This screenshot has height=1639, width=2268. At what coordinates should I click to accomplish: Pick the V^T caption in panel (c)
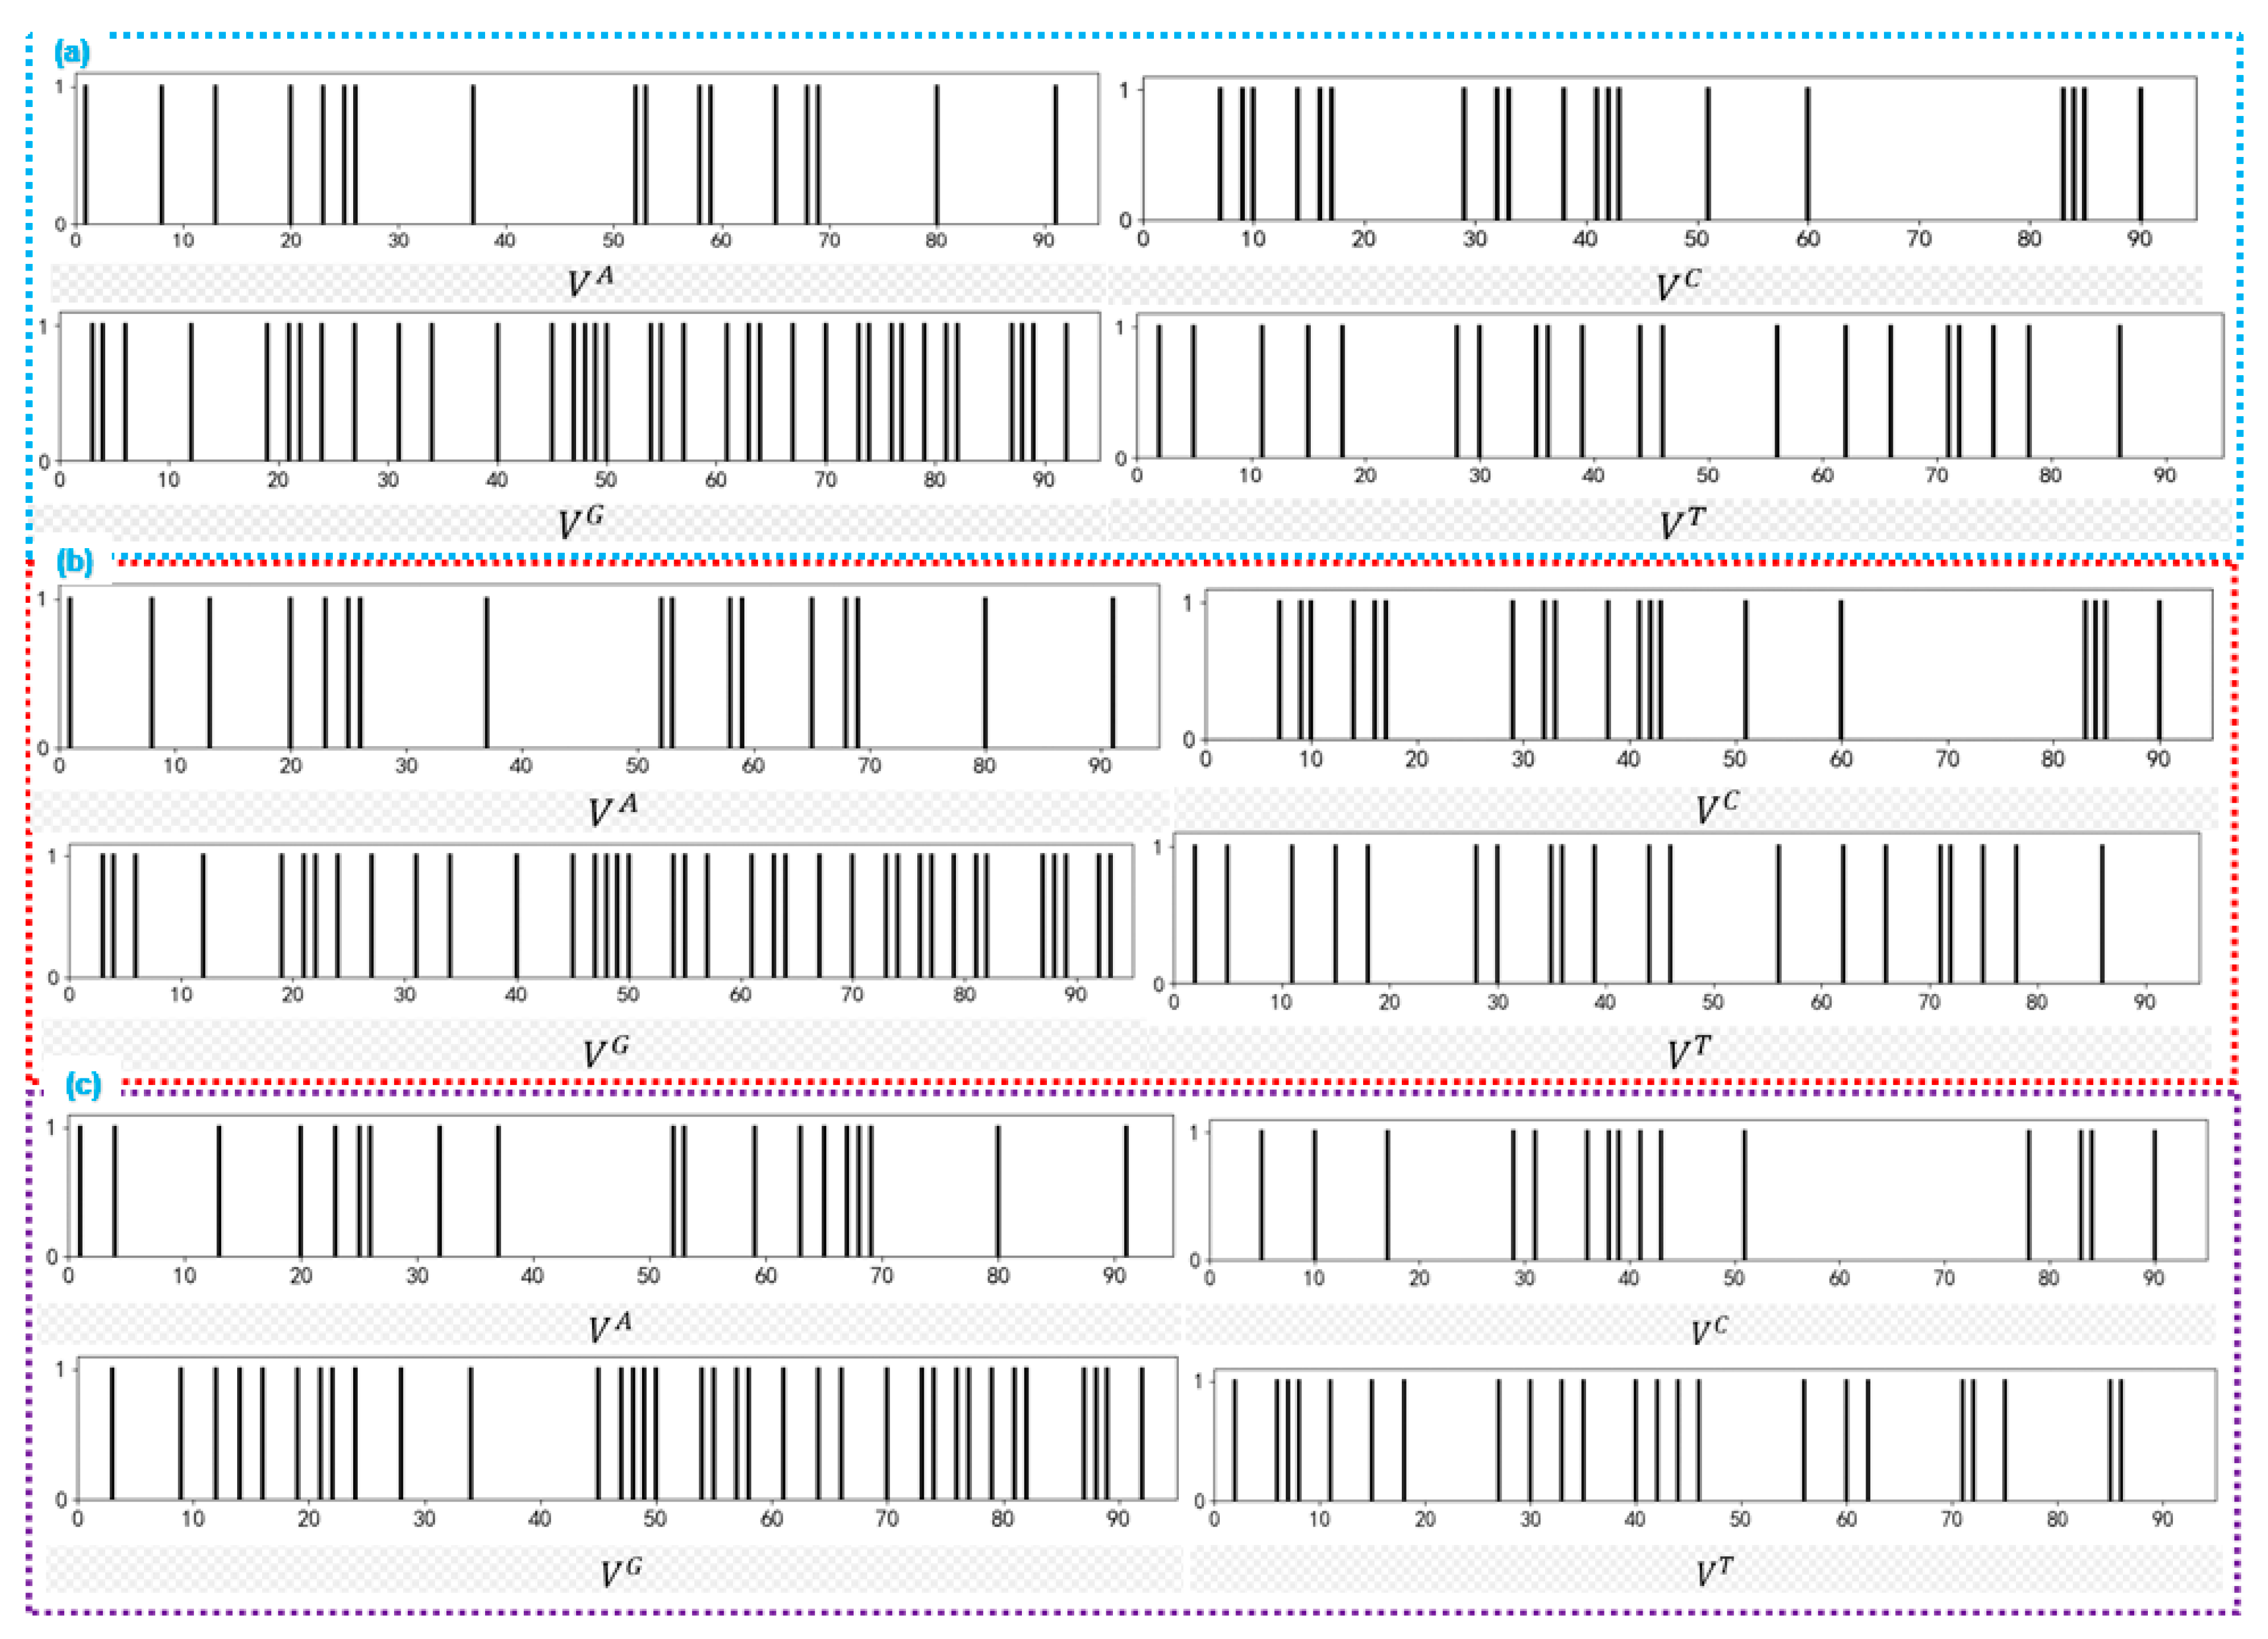click(1714, 1573)
